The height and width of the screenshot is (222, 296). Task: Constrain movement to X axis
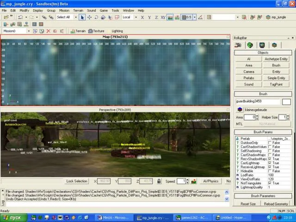(x=142, y=18)
